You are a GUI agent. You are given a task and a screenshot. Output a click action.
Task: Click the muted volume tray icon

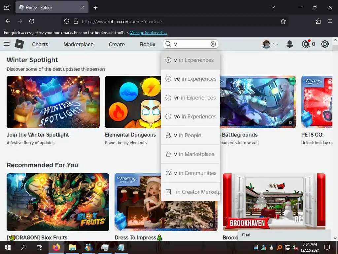click(x=295, y=247)
